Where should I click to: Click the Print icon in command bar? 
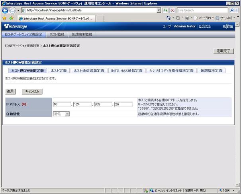[x=187, y=18]
